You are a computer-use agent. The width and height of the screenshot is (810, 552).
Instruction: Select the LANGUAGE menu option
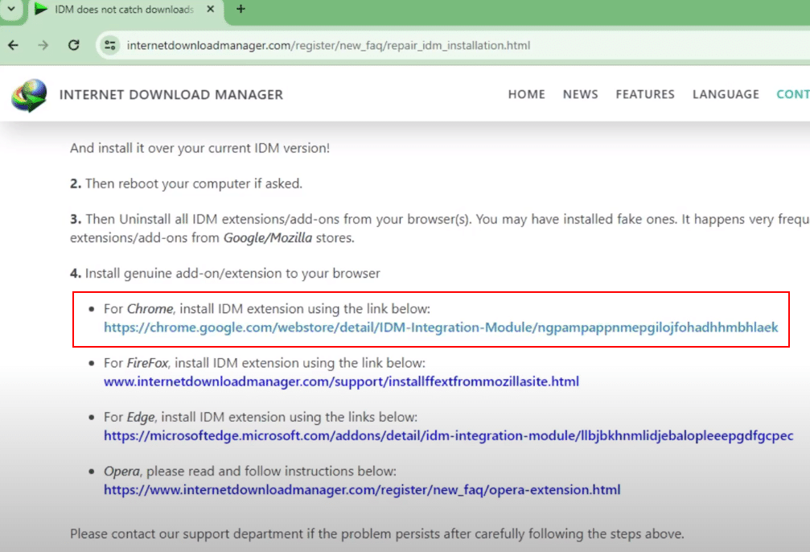(725, 94)
